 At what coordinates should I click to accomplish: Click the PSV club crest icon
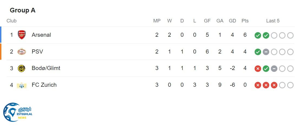(22, 52)
